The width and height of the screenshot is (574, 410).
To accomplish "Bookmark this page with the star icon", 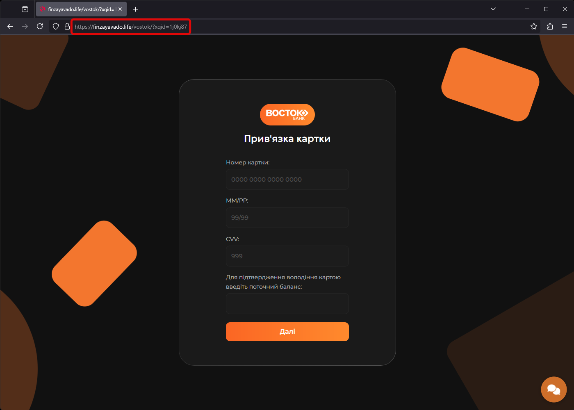I will click(x=533, y=26).
